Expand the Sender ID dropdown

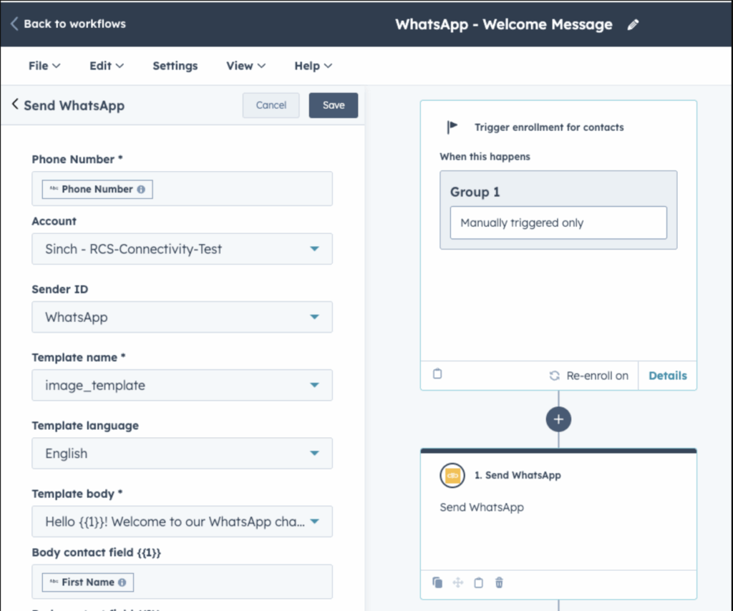pyautogui.click(x=182, y=317)
